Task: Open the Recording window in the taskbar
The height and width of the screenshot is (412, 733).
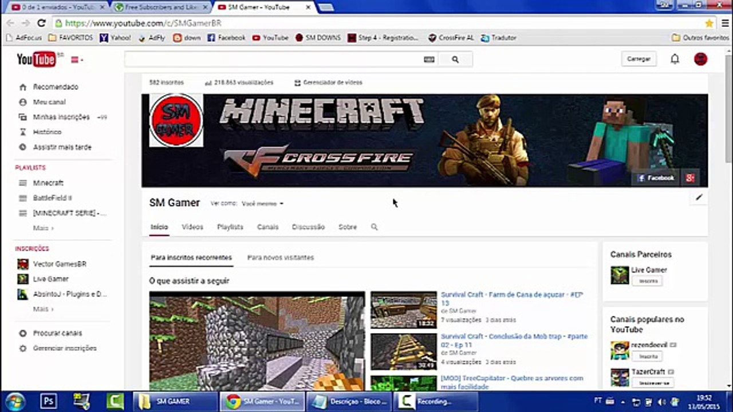Action: [436, 401]
